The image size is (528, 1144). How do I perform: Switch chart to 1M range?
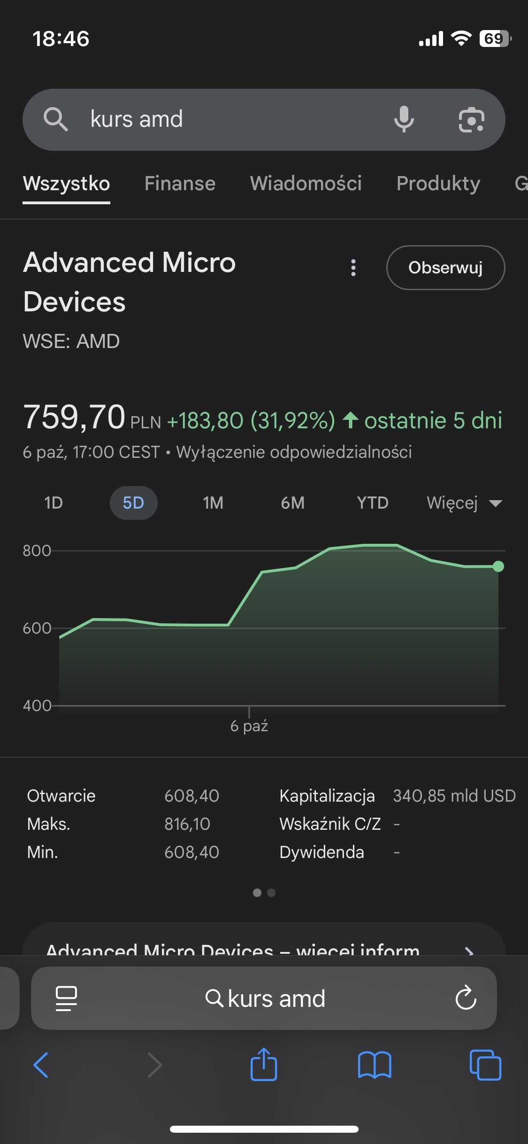pyautogui.click(x=213, y=503)
